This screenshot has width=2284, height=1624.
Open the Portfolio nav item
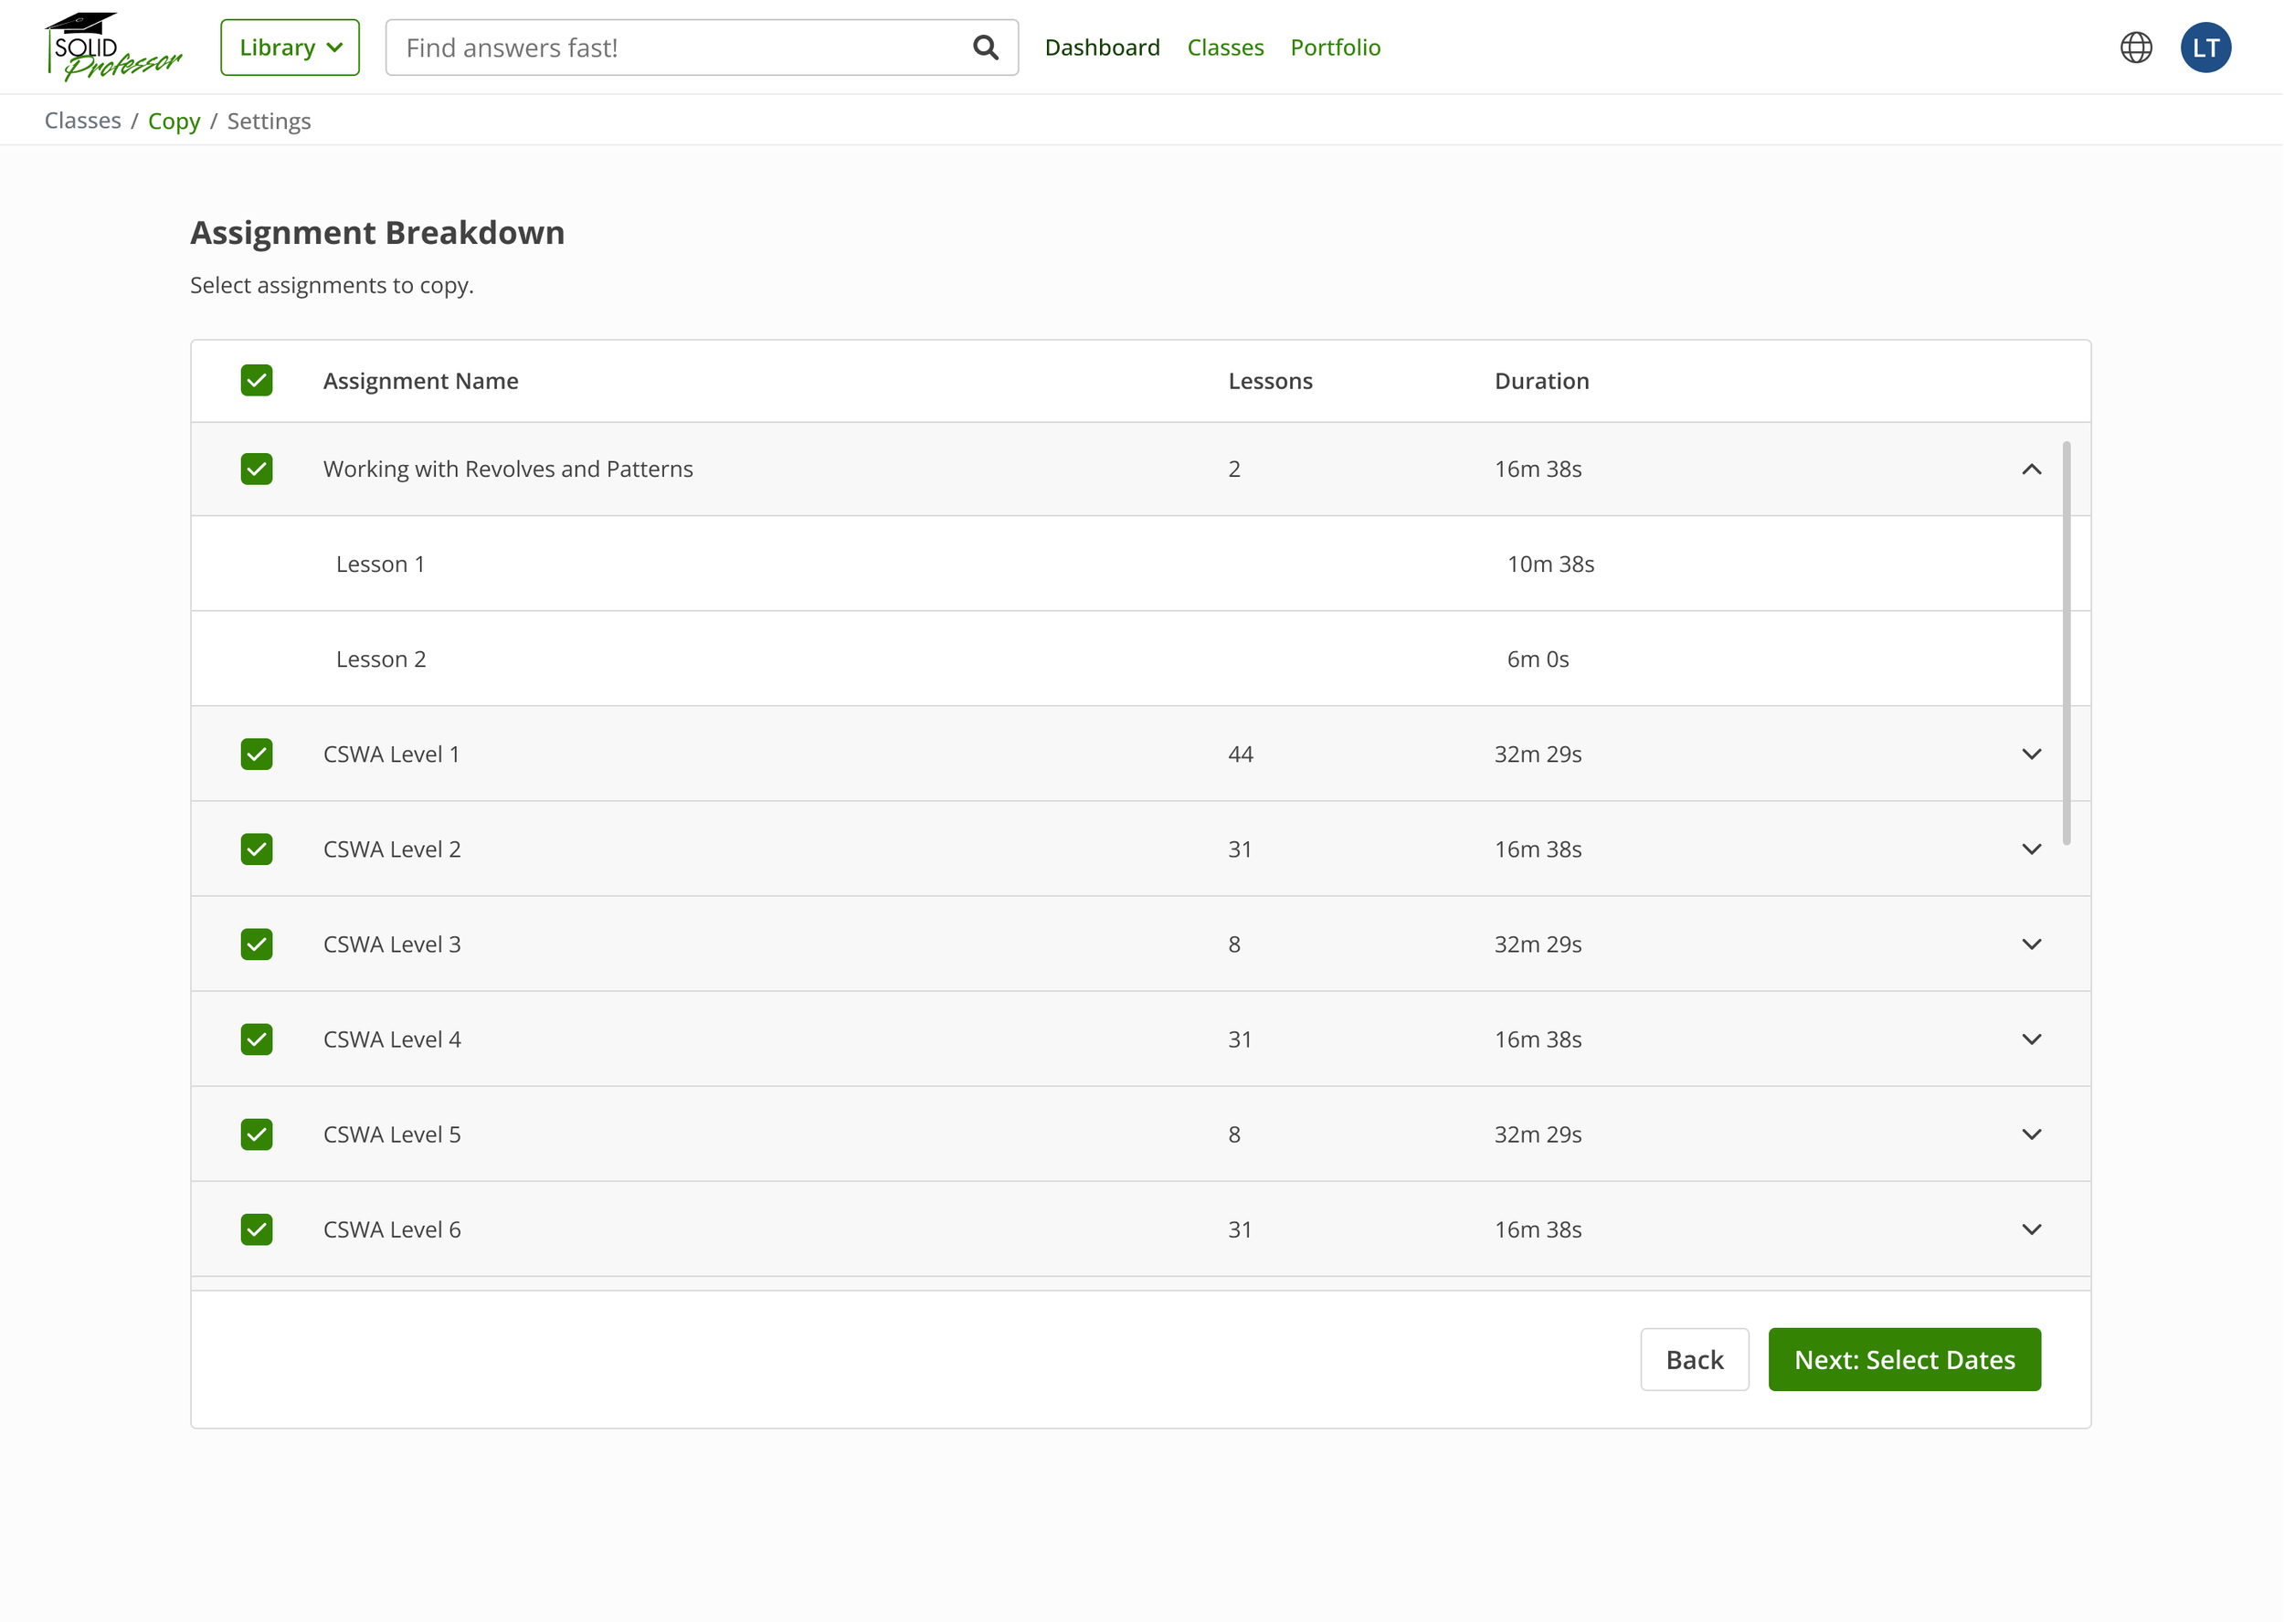click(x=1335, y=47)
